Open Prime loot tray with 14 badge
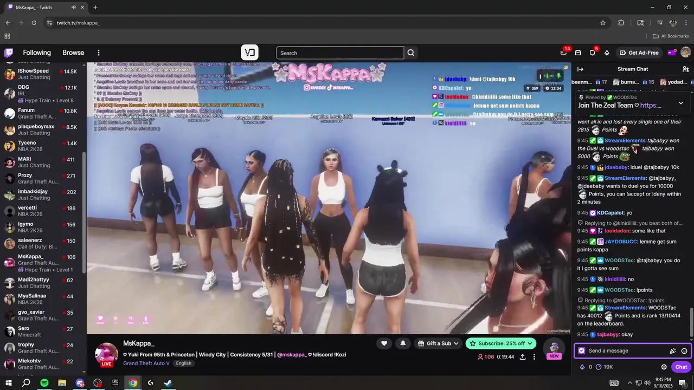The height and width of the screenshot is (390, 694). click(563, 53)
